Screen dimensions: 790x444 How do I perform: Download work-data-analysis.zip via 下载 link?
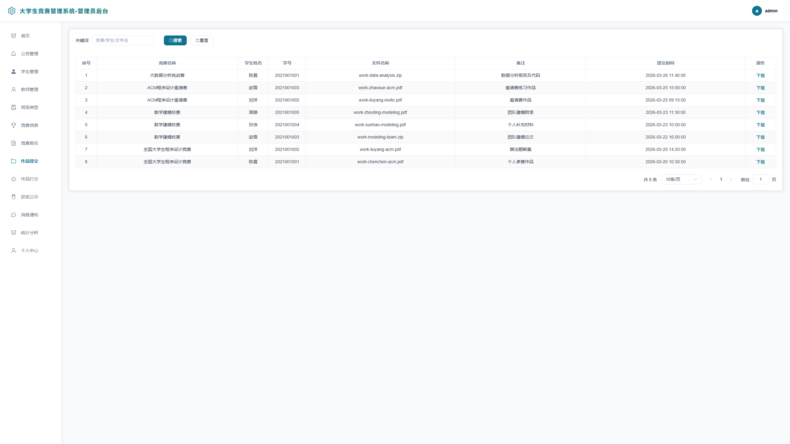coord(760,76)
